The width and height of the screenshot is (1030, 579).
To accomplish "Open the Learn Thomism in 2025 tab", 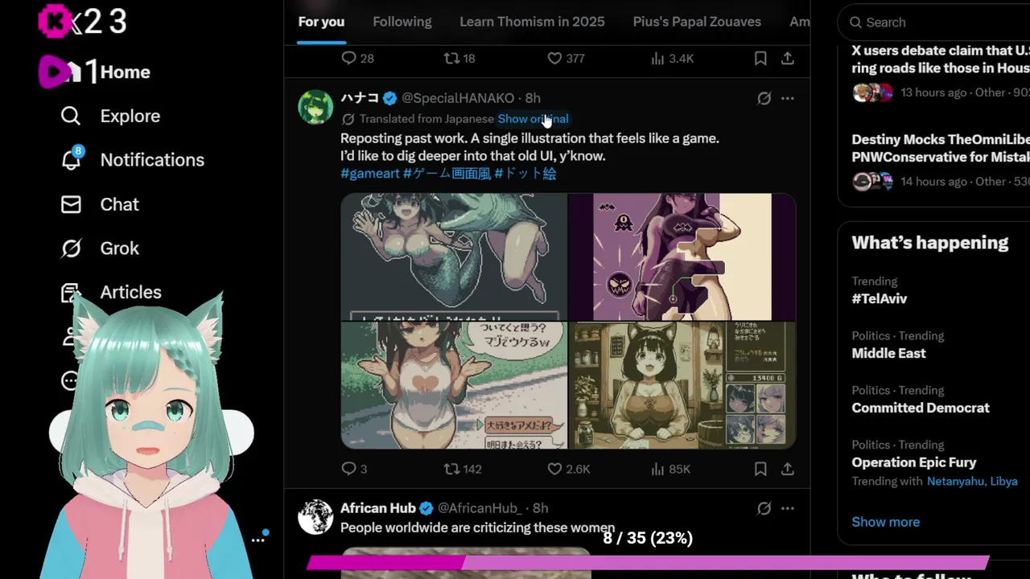I will 532,22.
